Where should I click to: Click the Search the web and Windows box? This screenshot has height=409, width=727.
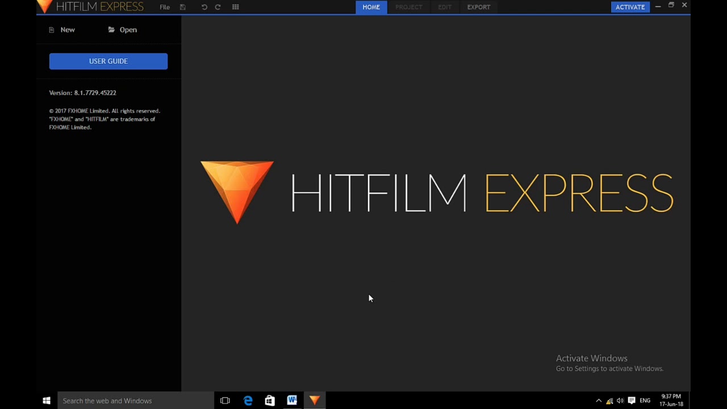135,400
